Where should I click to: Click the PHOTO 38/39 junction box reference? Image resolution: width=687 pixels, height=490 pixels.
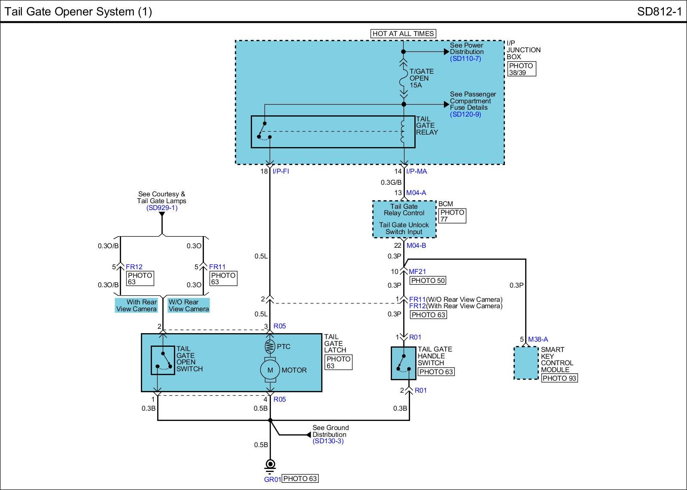(x=521, y=69)
